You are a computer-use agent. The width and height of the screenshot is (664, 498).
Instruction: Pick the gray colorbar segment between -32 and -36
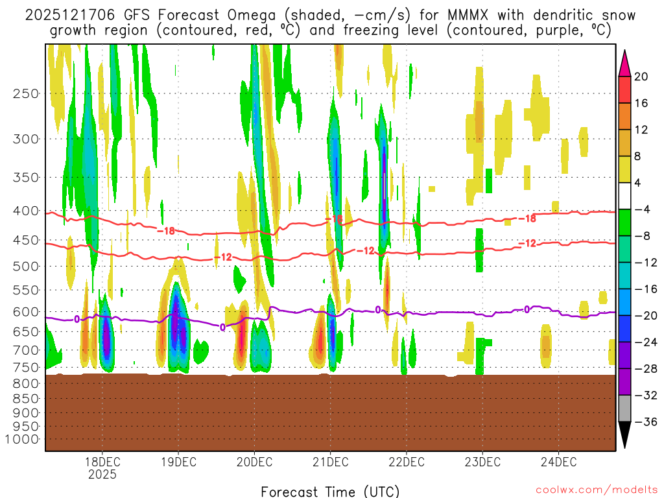(x=625, y=409)
